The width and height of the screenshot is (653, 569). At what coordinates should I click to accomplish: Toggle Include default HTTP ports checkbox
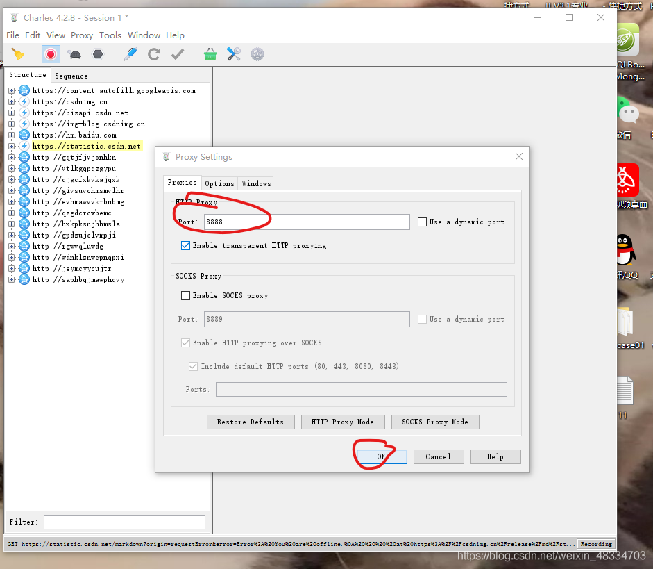tap(193, 366)
